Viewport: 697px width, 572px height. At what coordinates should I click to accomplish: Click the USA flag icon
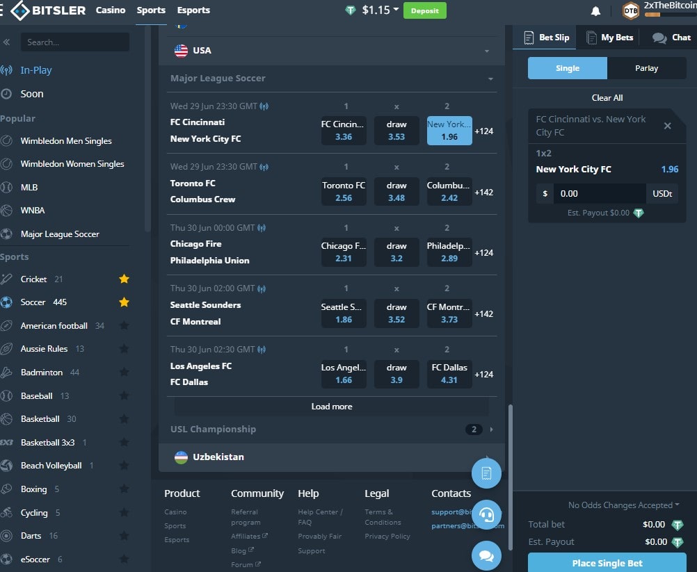[x=181, y=51]
